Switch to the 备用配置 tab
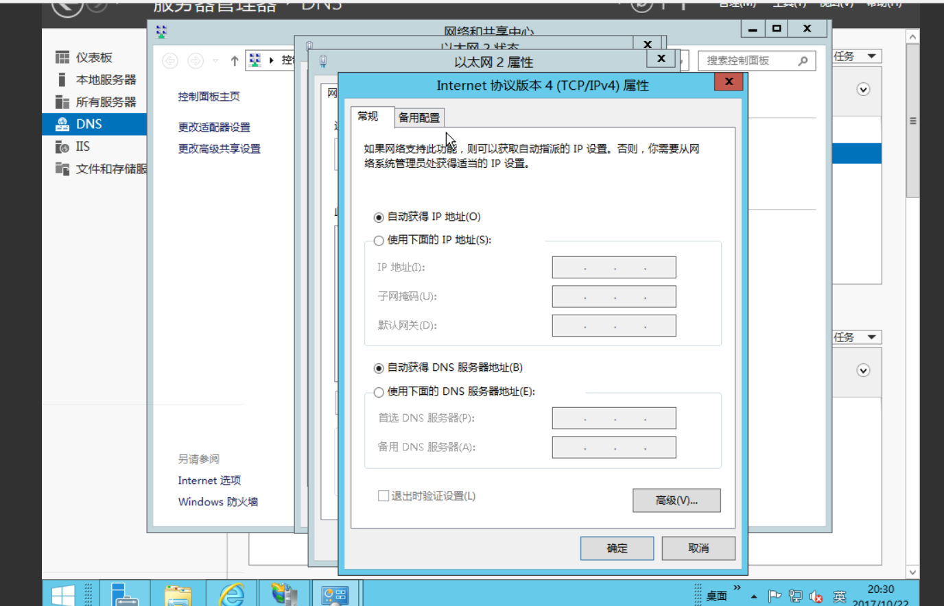This screenshot has width=944, height=606. 418,117
